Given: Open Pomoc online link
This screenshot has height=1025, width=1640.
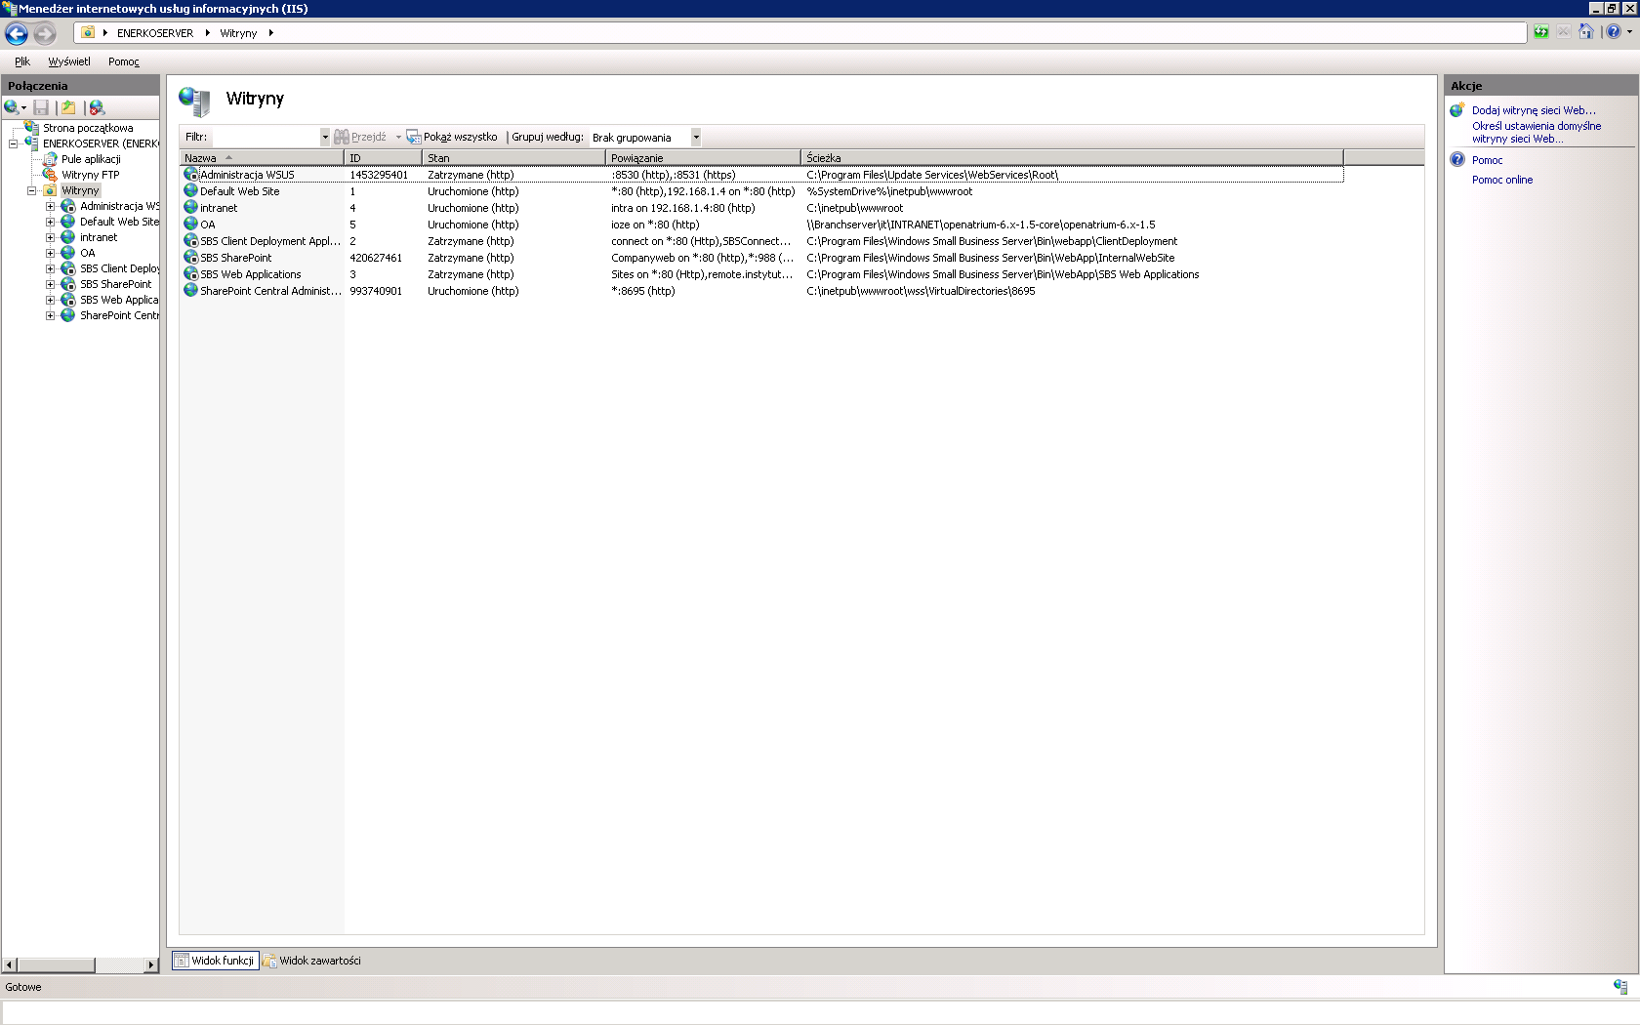Looking at the screenshot, I should click(x=1502, y=180).
